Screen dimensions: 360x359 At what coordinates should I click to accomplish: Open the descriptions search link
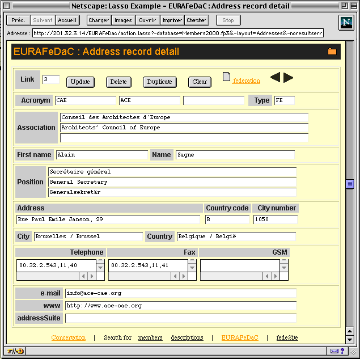click(187, 337)
